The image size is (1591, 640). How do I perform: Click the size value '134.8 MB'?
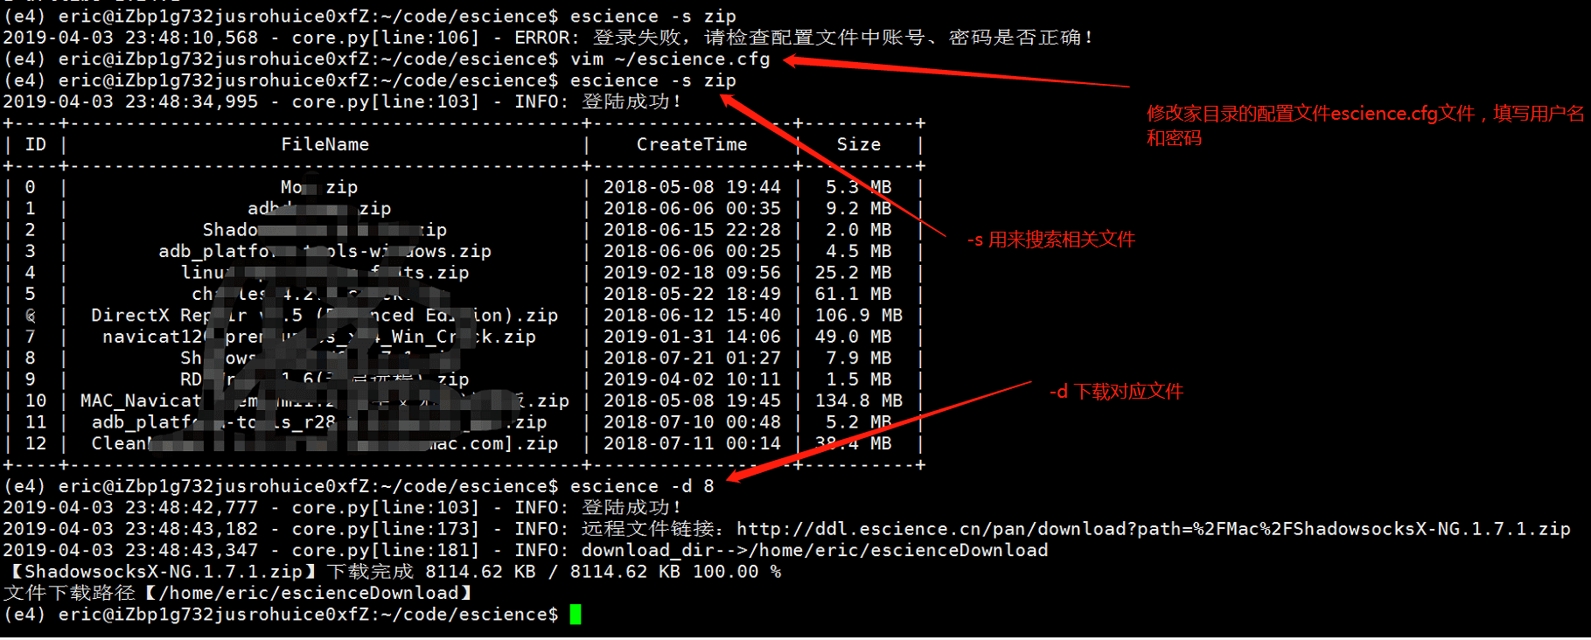coord(859,400)
